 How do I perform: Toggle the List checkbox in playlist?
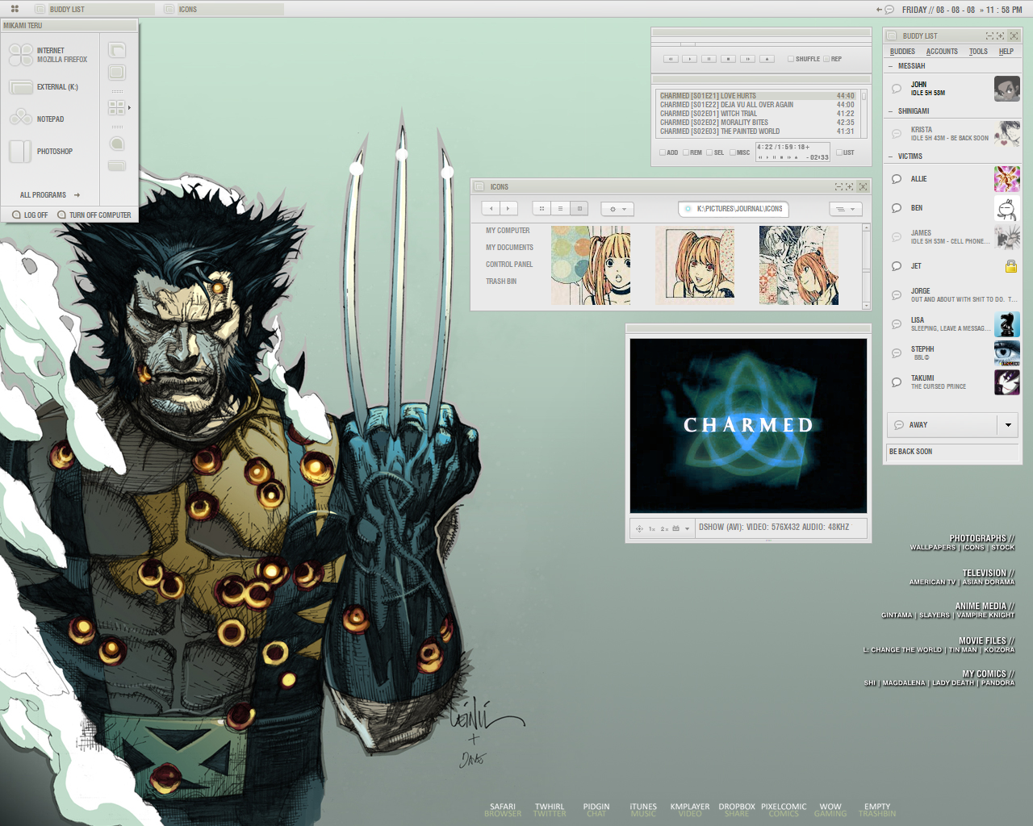coord(839,152)
